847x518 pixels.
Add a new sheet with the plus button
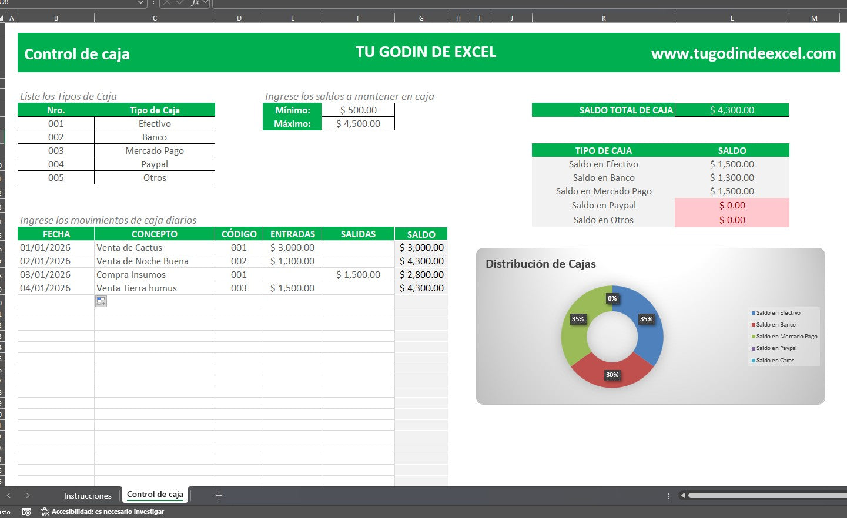[218, 495]
